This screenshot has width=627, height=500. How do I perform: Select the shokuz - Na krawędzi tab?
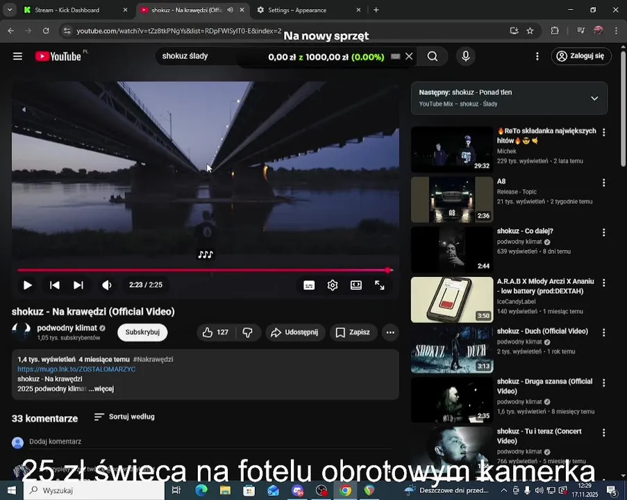click(x=193, y=10)
